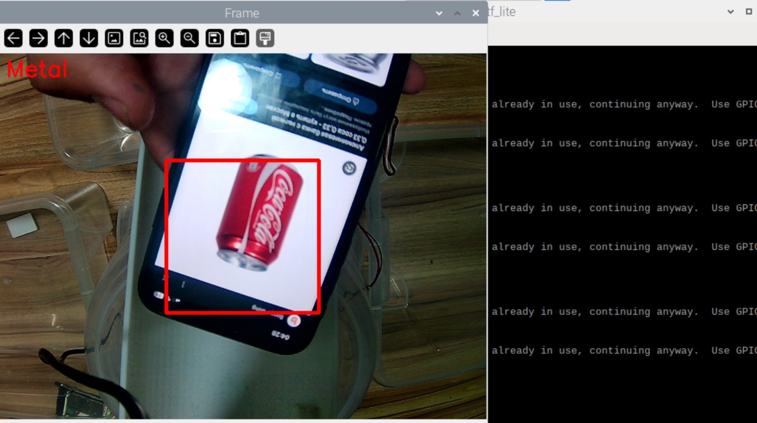This screenshot has width=757, height=423.
Task: Reset zoom to original size icon
Action: coord(114,38)
